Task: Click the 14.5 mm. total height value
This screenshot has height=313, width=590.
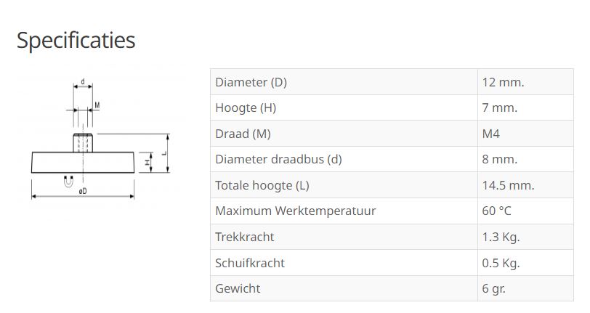Action: pos(508,185)
